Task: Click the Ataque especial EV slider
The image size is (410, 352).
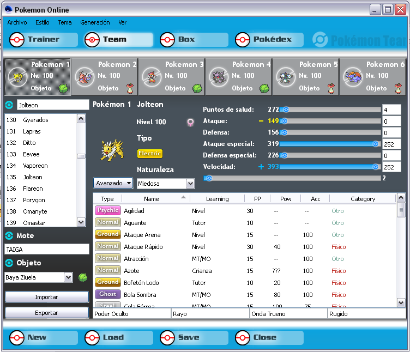Action: click(330, 144)
